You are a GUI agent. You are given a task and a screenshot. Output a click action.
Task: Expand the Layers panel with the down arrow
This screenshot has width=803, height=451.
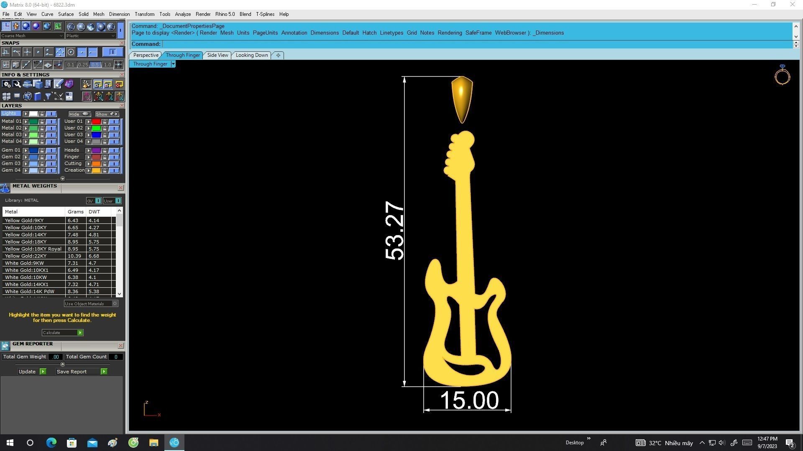(x=63, y=179)
